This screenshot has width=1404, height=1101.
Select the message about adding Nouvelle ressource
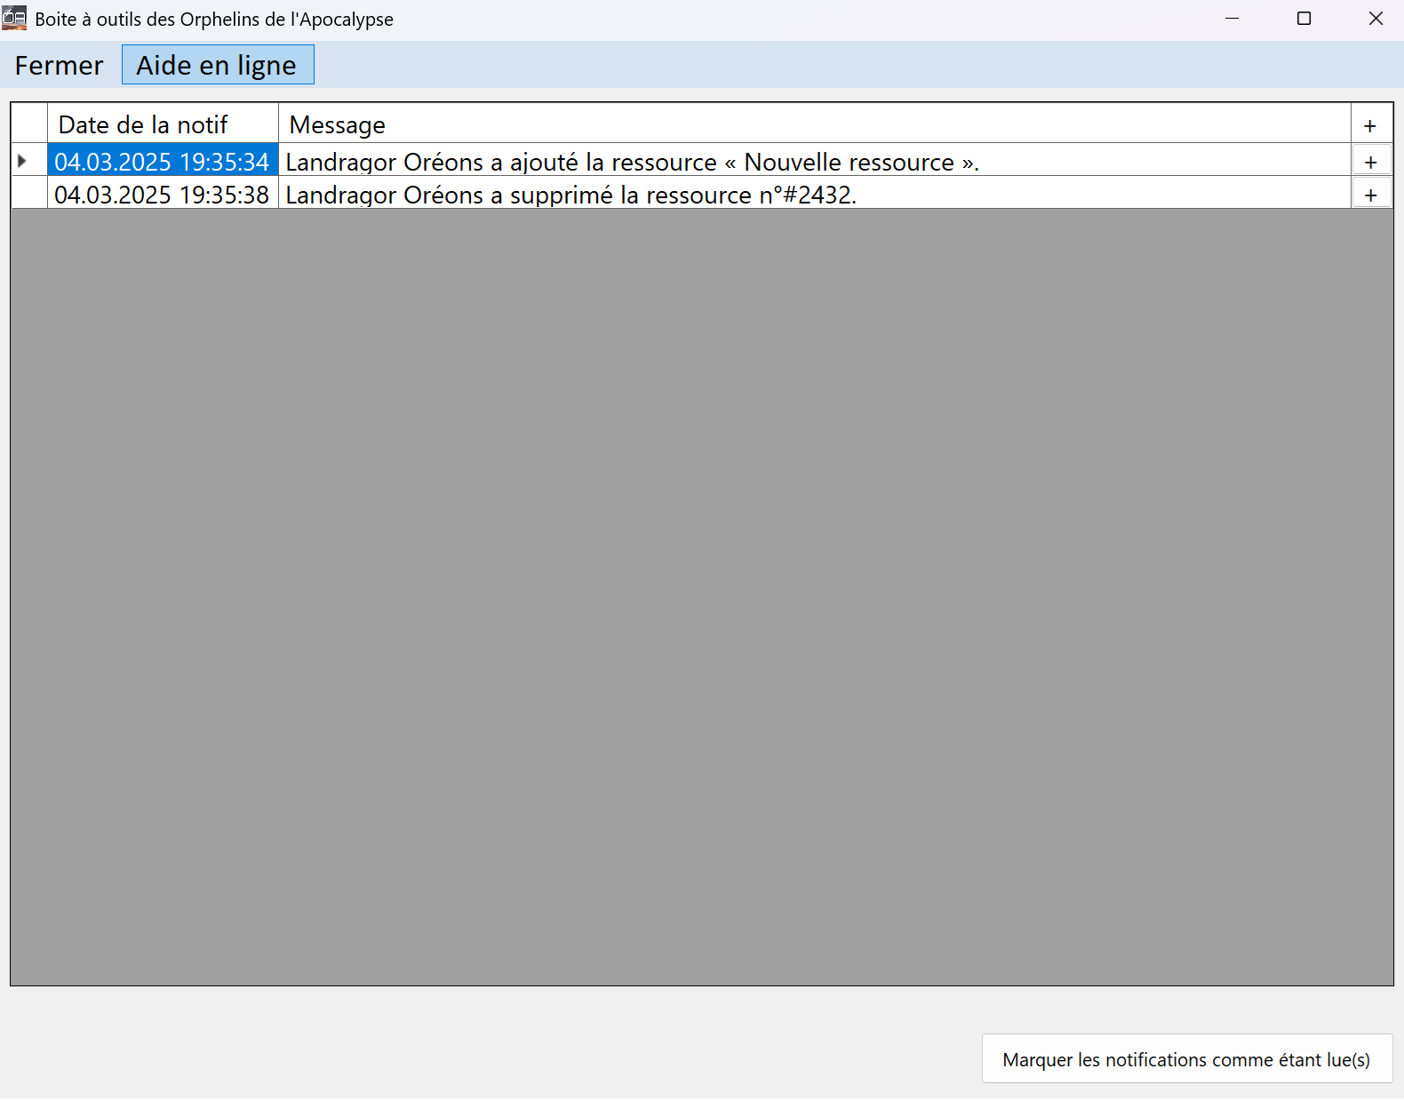pyautogui.click(x=814, y=160)
